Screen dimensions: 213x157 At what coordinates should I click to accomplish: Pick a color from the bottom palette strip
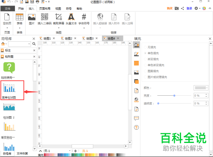point(85,155)
